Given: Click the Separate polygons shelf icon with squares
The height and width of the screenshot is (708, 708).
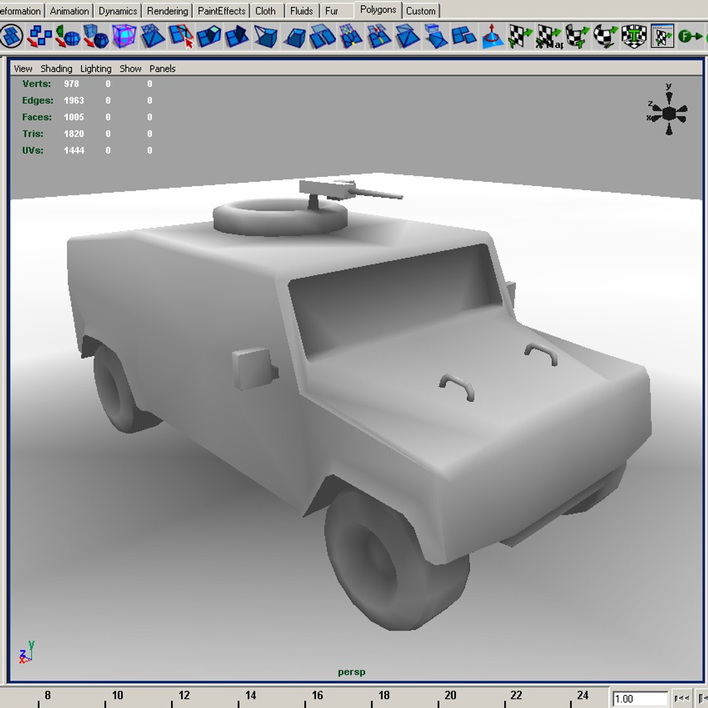Looking at the screenshot, I should pyautogui.click(x=39, y=36).
